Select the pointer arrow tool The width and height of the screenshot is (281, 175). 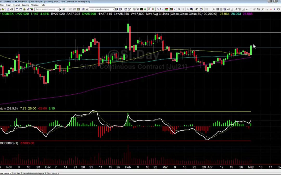click(x=188, y=9)
